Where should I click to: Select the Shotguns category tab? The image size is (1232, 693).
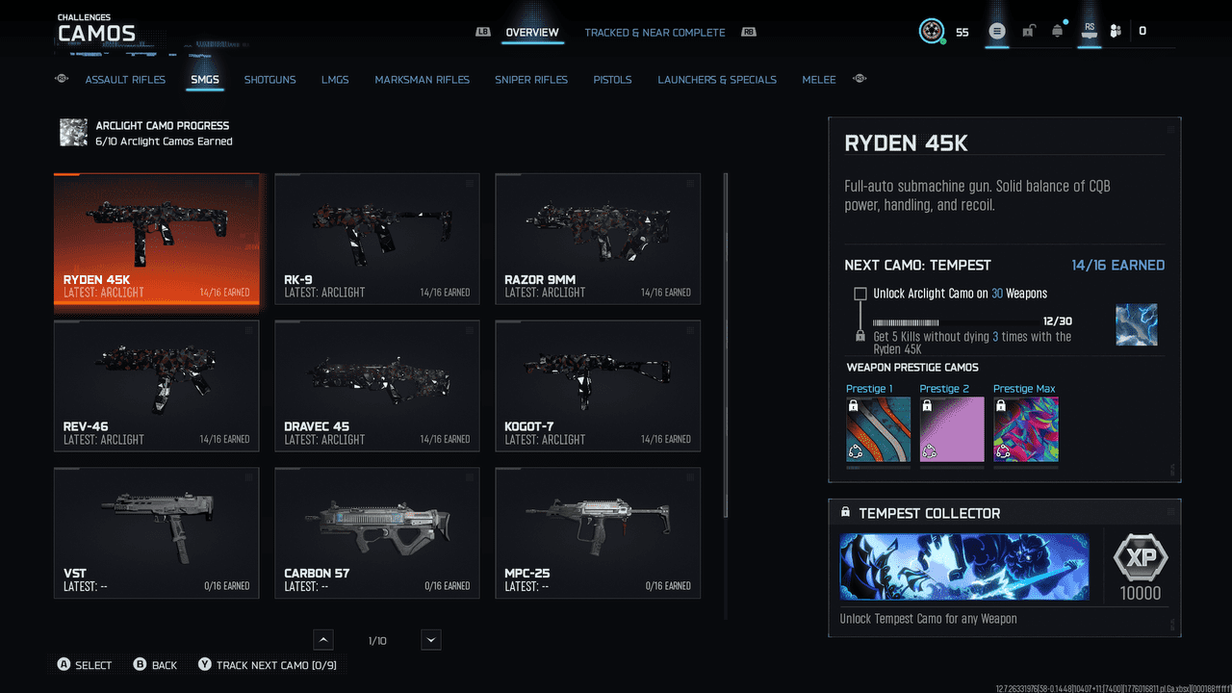269,80
